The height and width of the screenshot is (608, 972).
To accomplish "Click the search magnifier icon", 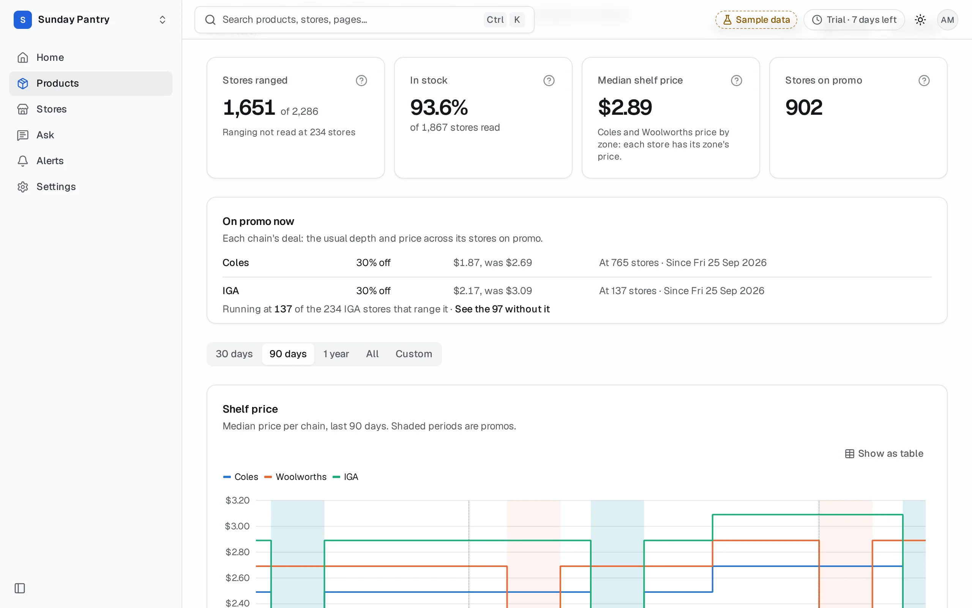I will 210,20.
